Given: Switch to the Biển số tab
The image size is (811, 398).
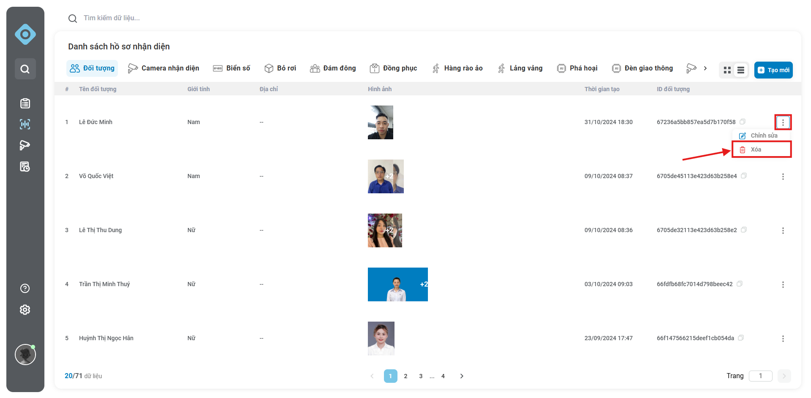Looking at the screenshot, I should (x=232, y=68).
